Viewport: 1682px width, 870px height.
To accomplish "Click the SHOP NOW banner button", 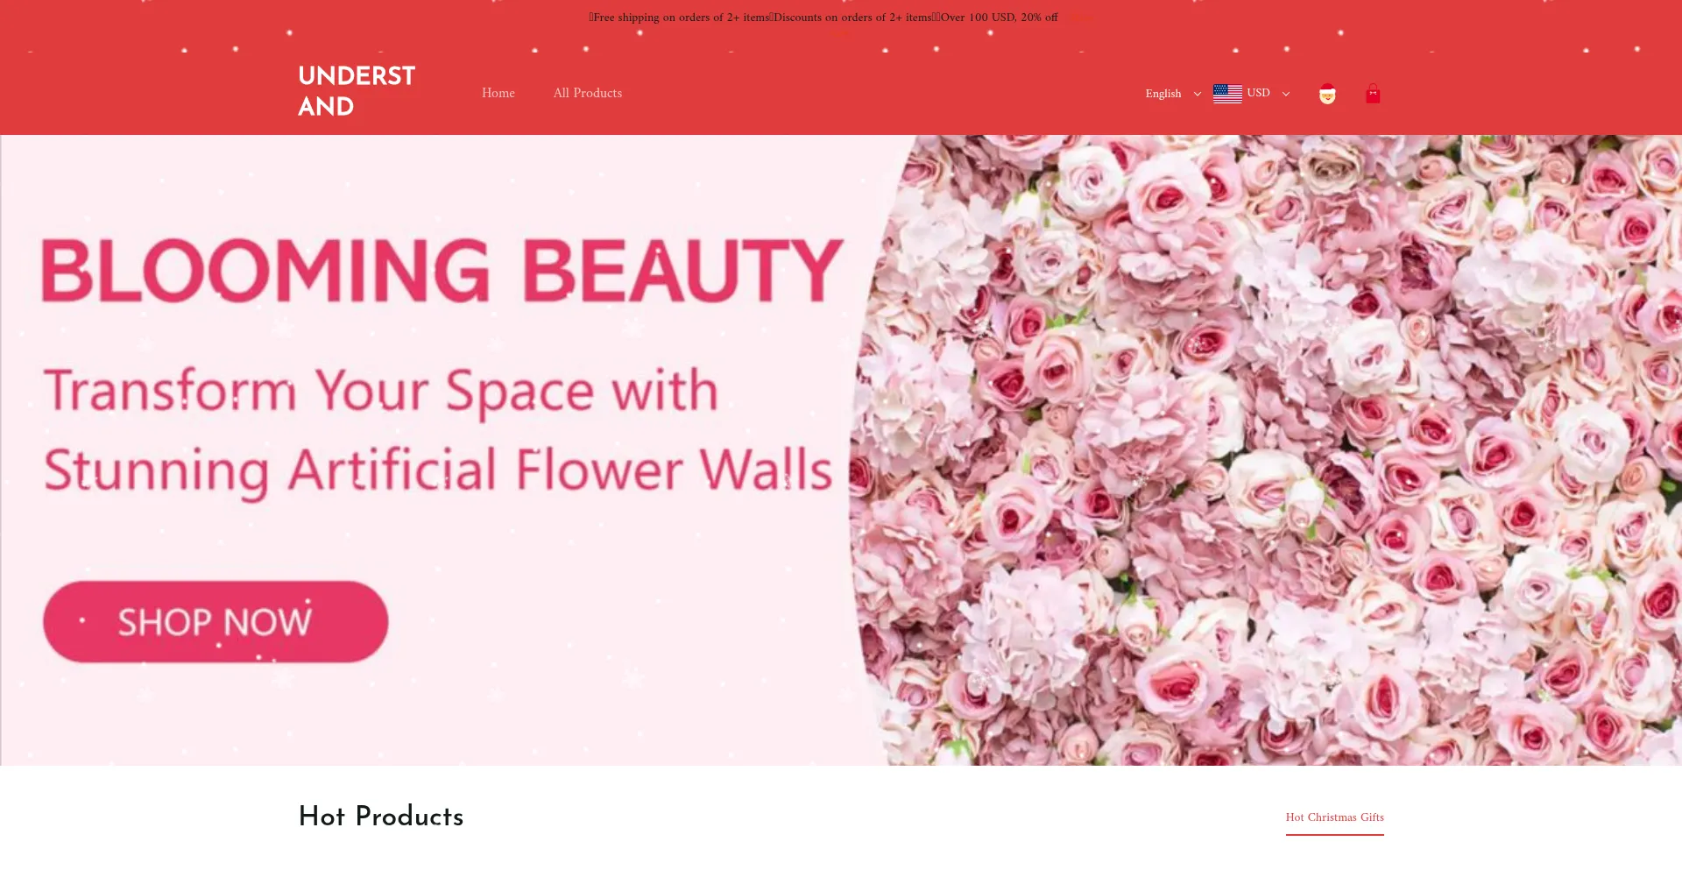I will [x=216, y=621].
